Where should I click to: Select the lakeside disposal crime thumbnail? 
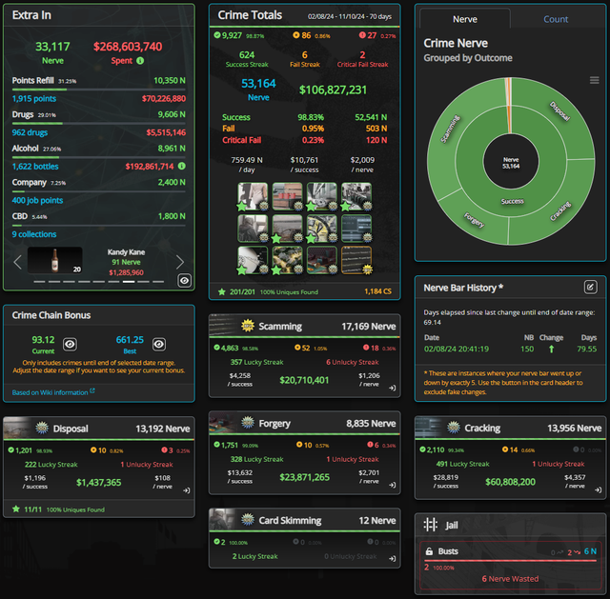coord(287,229)
